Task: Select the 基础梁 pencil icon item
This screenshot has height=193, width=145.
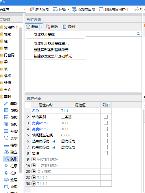Action: 6,103
